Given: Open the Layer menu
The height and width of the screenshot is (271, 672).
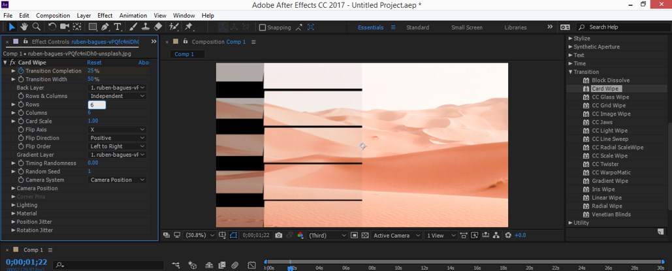Looking at the screenshot, I should (x=84, y=16).
